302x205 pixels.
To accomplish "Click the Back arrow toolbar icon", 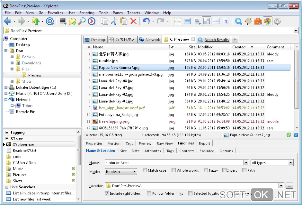I will point(7,21).
